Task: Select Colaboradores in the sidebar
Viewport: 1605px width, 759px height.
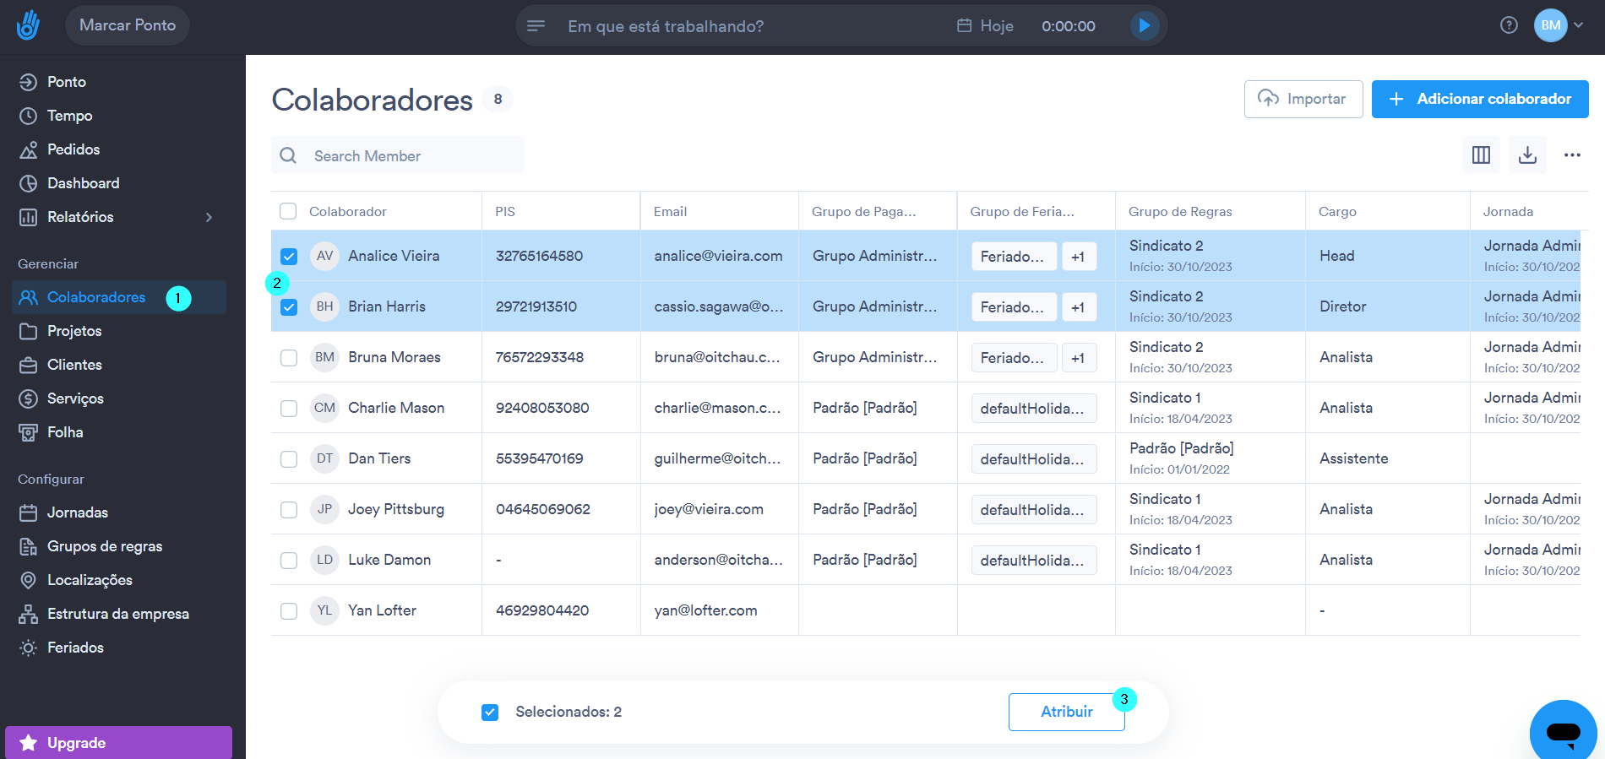Action: (118, 297)
